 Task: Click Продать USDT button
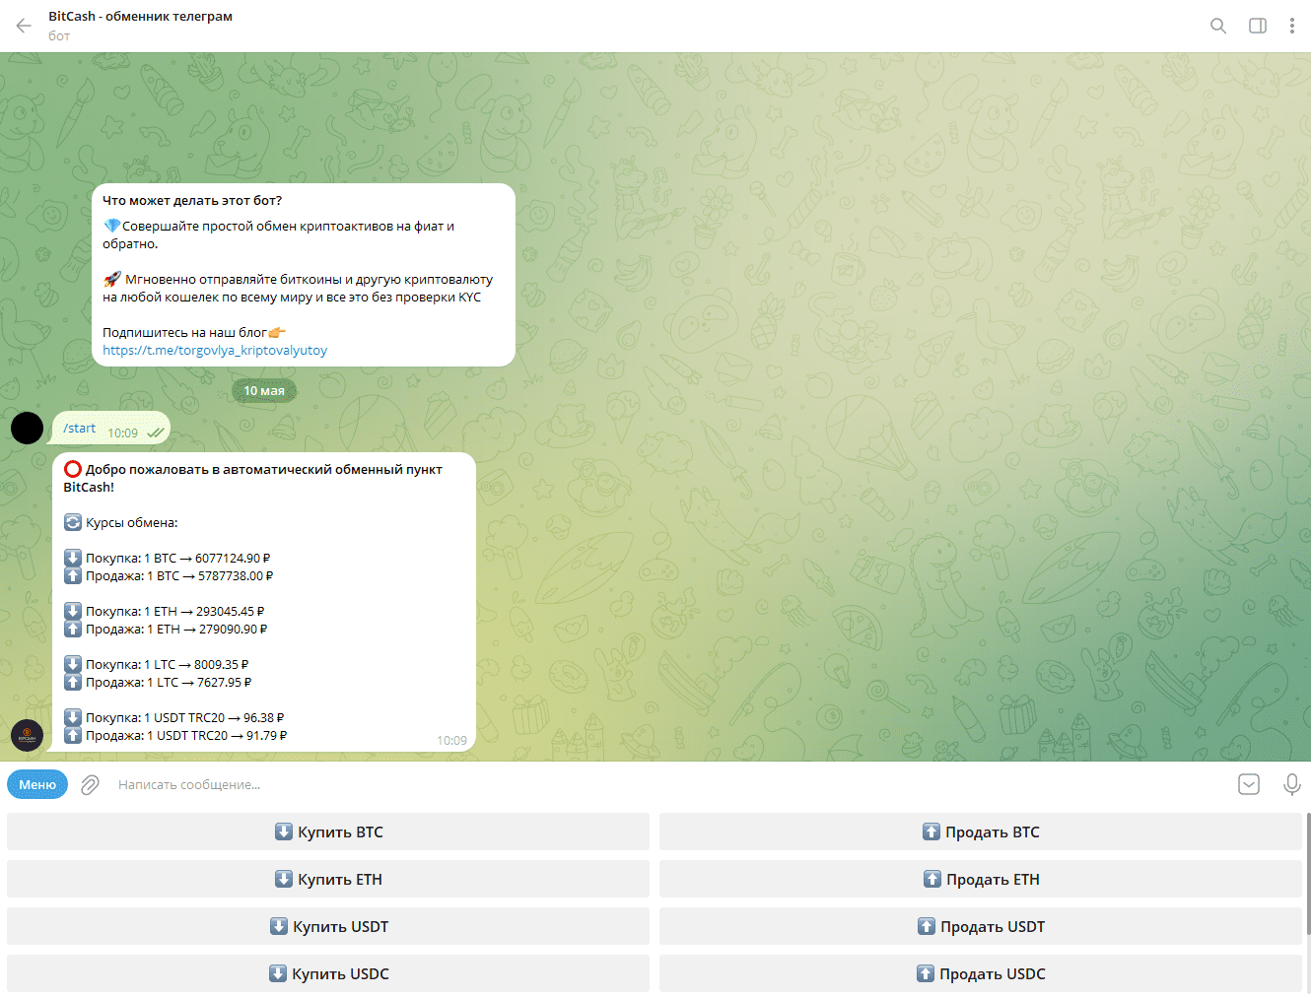981,926
